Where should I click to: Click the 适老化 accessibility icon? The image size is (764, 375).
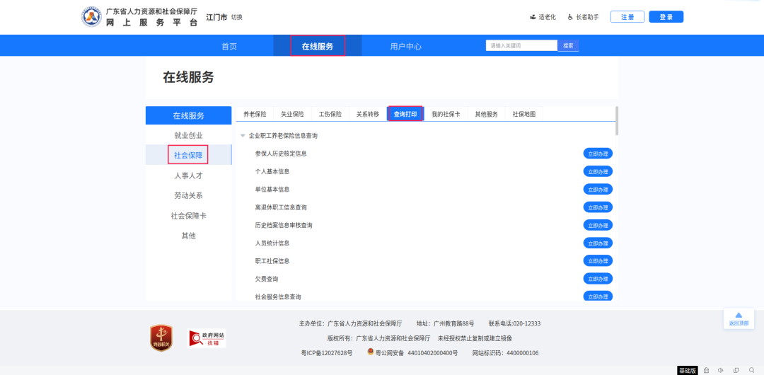pyautogui.click(x=533, y=17)
